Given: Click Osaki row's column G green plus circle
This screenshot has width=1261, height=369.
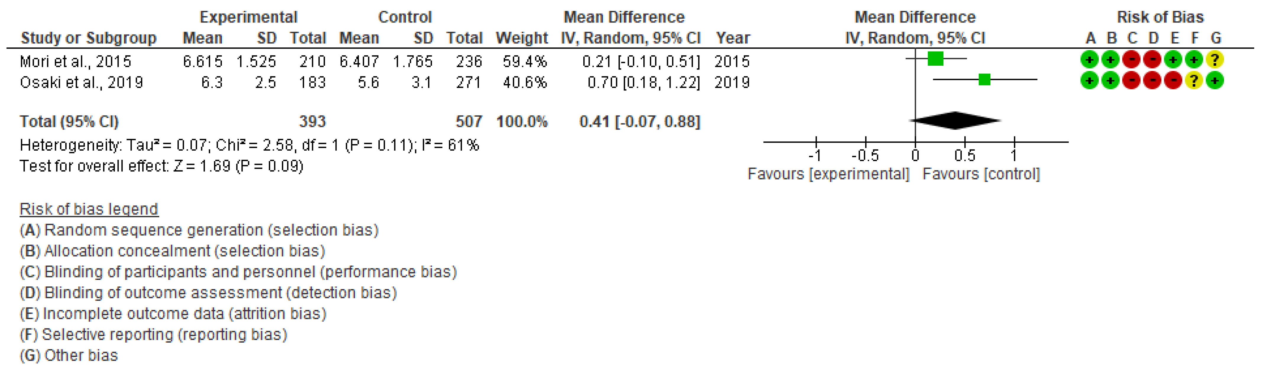Looking at the screenshot, I should coord(1215,80).
